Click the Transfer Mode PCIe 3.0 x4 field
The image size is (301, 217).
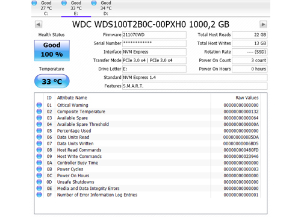(x=154, y=60)
